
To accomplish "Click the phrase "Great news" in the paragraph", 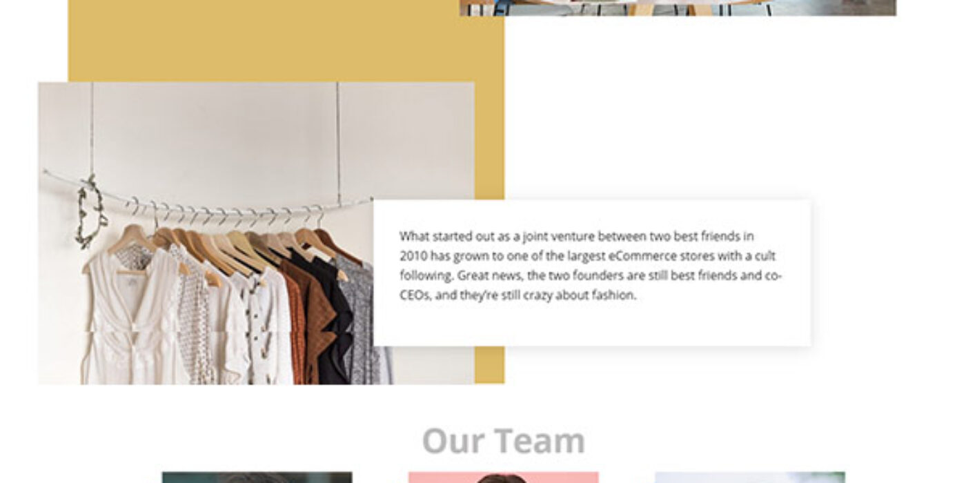I will coord(487,276).
